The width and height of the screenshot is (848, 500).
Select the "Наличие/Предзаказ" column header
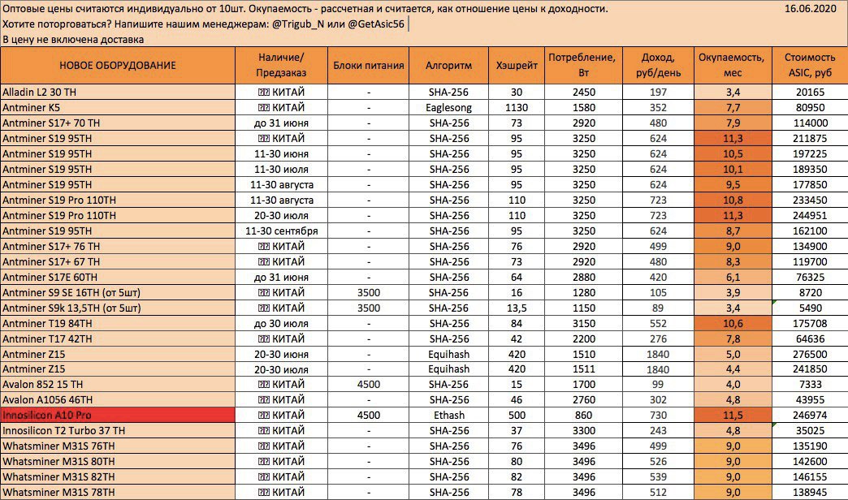pos(281,66)
